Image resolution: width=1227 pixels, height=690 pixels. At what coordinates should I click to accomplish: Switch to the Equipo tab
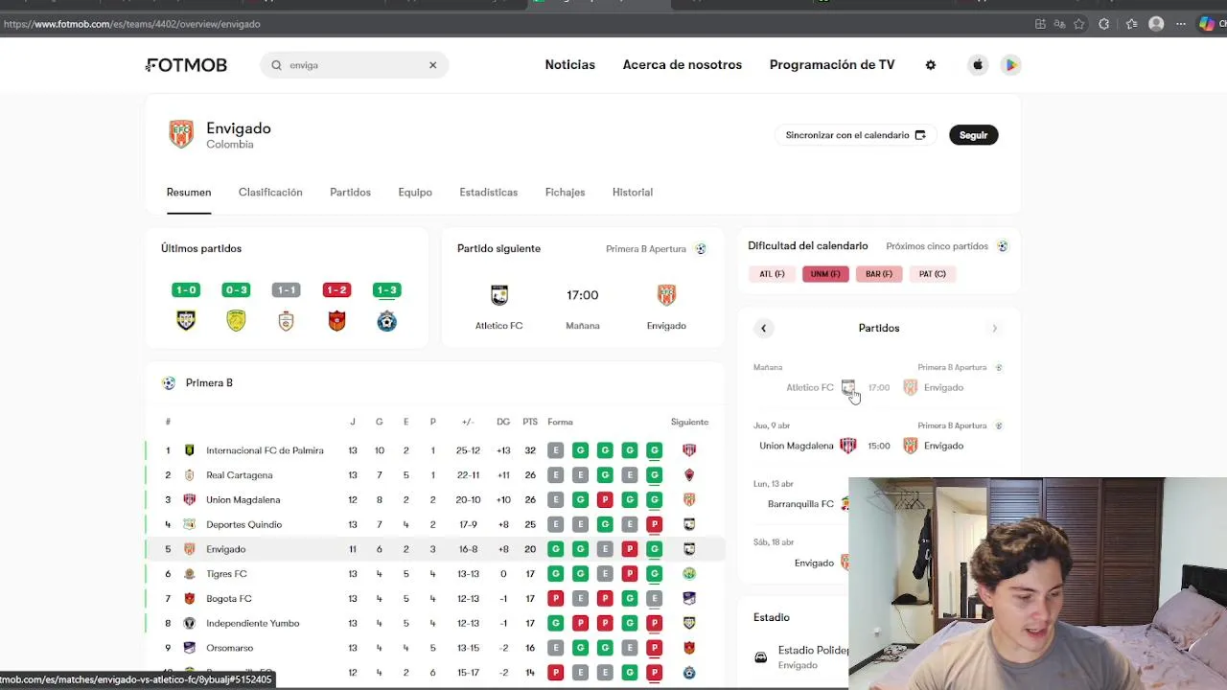click(415, 193)
